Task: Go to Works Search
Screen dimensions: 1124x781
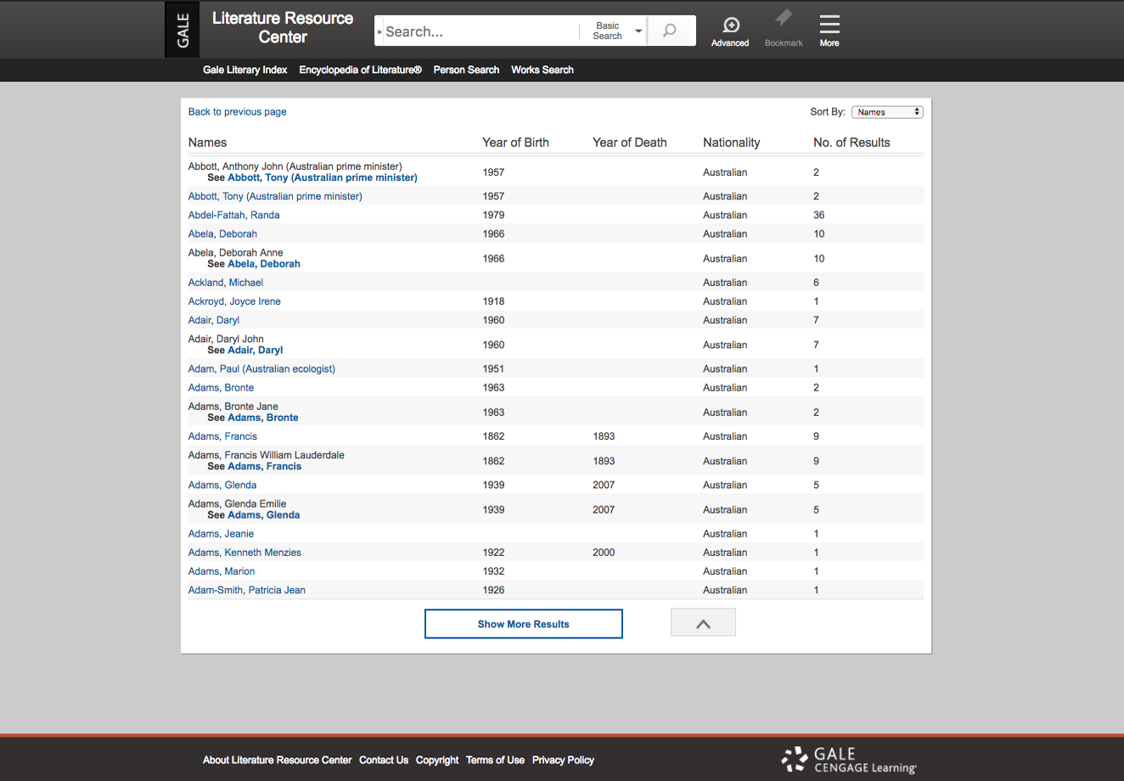Action: 542,70
